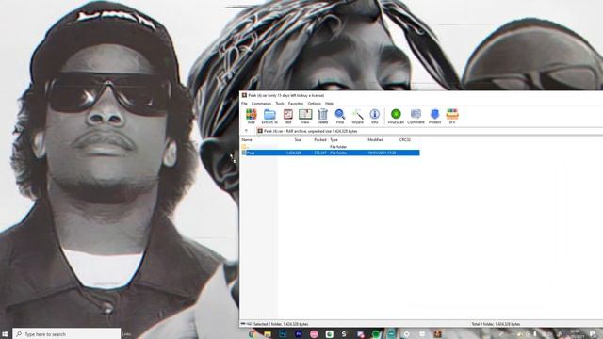Click the Protect shield icon

(434, 116)
